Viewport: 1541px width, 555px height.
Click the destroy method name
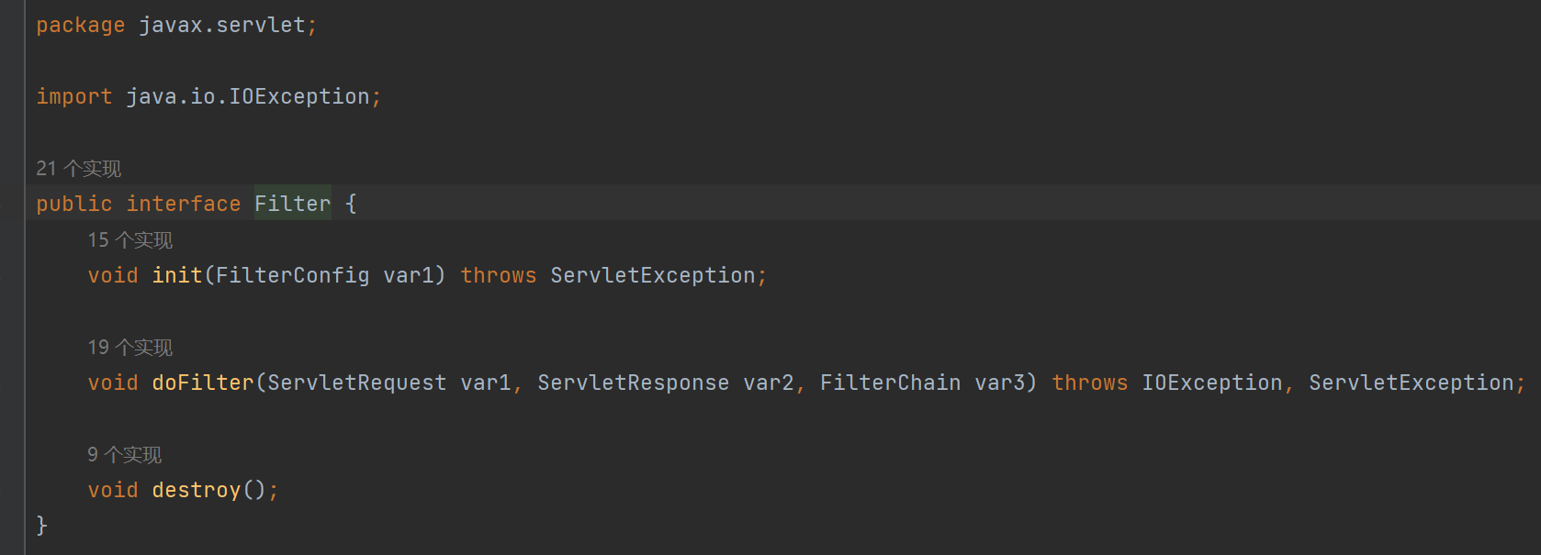[197, 490]
